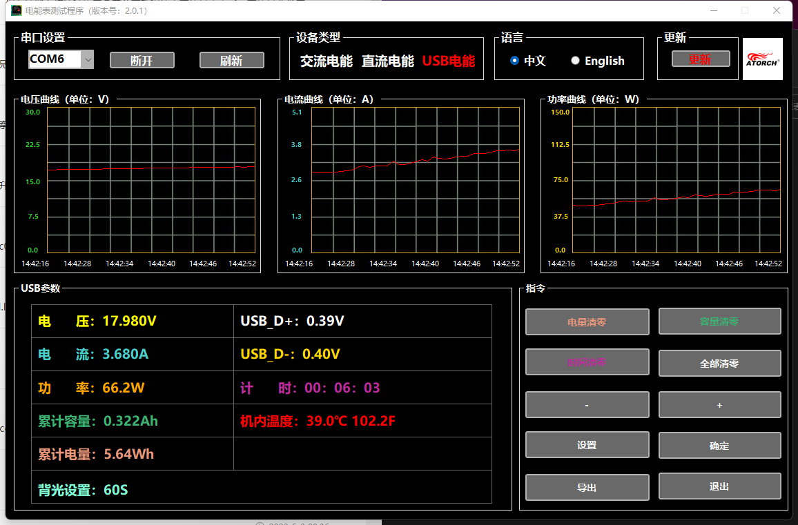The width and height of the screenshot is (798, 525).
Task: Minimize the 电能表测试程序 window
Action: 714,10
